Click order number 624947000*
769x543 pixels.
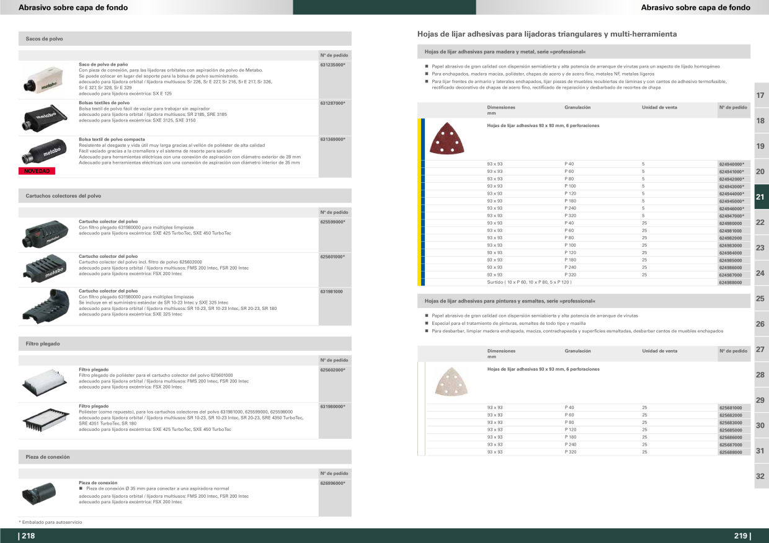coord(731,216)
